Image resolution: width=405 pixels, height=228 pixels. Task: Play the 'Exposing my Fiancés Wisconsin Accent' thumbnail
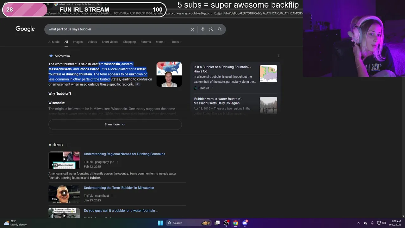tap(64, 213)
